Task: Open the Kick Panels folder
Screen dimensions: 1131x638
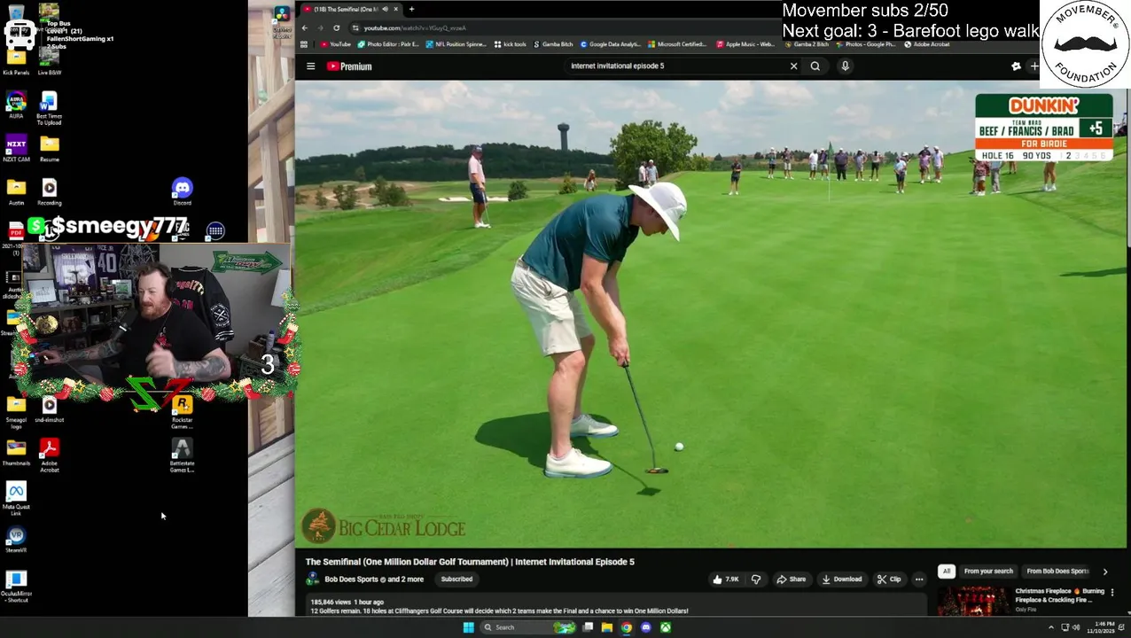Action: pos(16,63)
